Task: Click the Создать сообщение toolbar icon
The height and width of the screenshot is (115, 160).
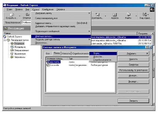Action: (x=12, y=15)
